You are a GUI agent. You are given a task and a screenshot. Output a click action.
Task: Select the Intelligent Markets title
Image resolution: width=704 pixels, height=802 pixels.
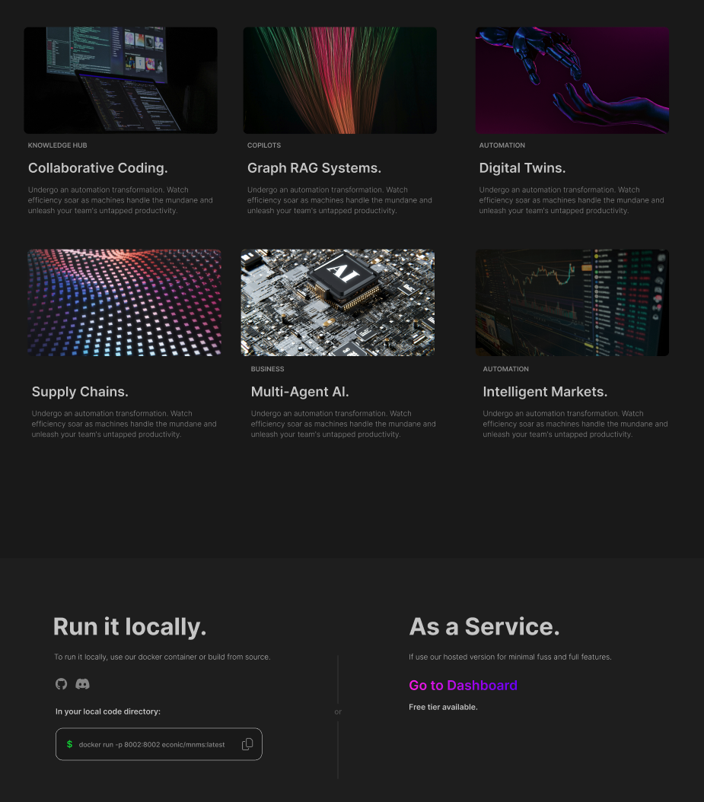coord(545,392)
